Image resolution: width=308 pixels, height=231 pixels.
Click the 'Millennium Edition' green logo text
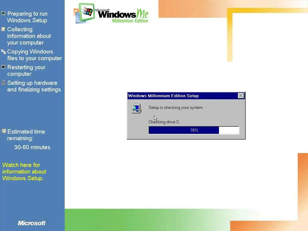pyautogui.click(x=130, y=21)
